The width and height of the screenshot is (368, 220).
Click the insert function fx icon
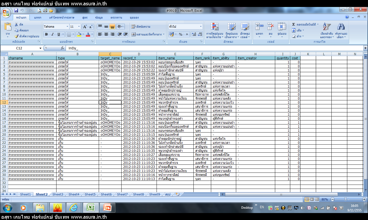click(62, 48)
